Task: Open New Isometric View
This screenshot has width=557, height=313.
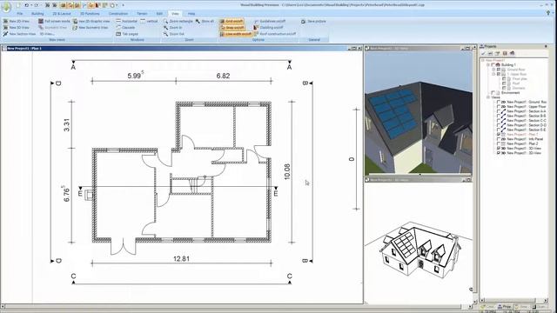Action: click(x=91, y=27)
